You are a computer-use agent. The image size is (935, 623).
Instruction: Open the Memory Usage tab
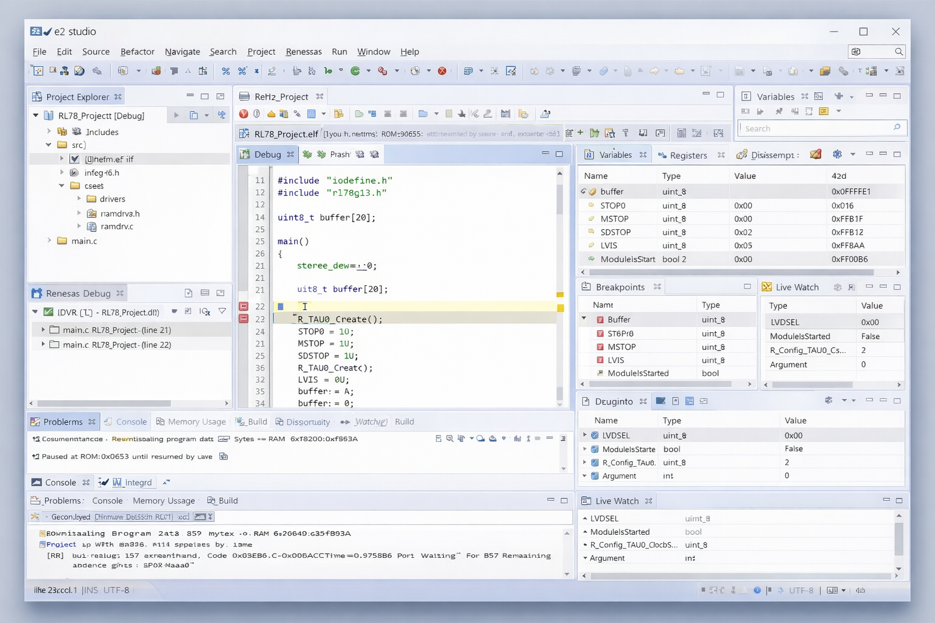click(x=196, y=422)
